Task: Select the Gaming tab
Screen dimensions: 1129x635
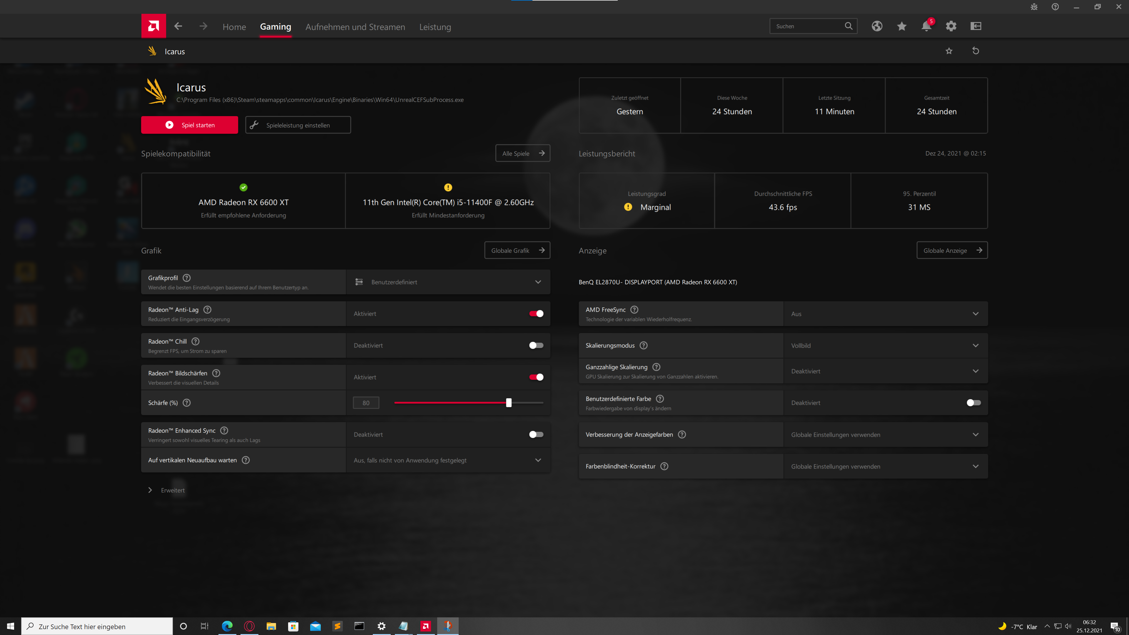Action: (x=275, y=27)
